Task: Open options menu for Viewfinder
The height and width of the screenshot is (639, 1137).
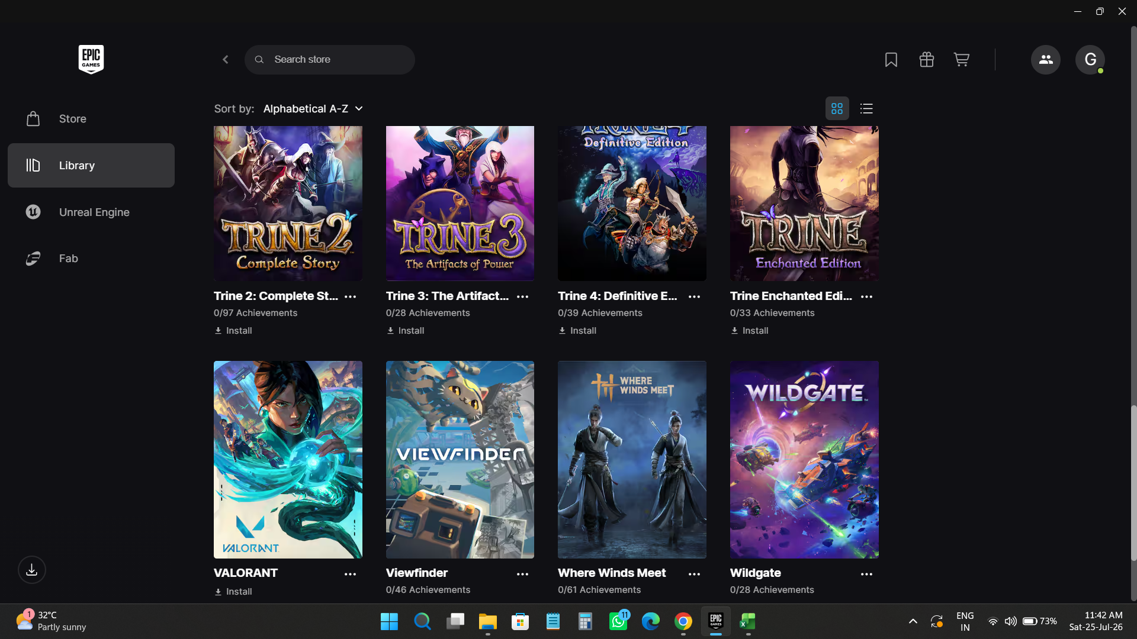Action: pyautogui.click(x=522, y=574)
